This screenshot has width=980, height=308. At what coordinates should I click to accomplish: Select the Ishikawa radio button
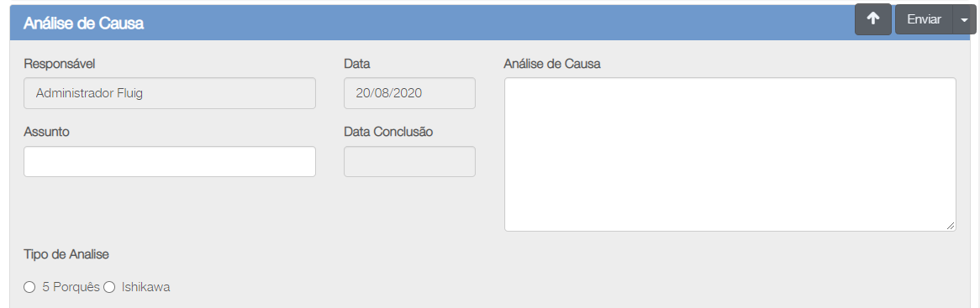click(x=108, y=287)
